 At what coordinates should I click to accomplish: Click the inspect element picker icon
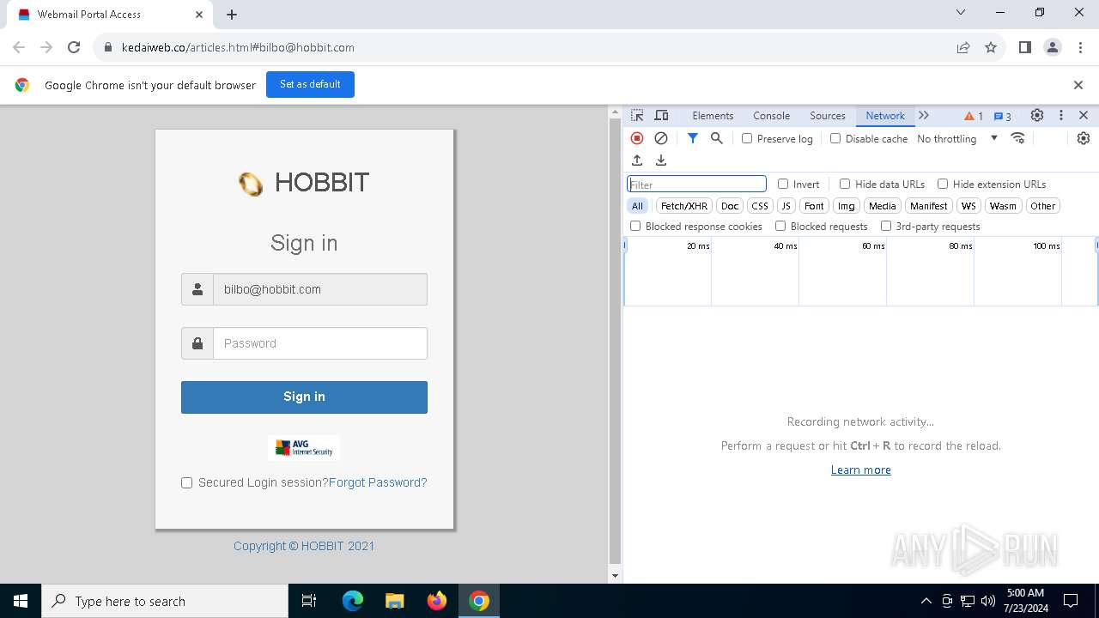coord(637,116)
